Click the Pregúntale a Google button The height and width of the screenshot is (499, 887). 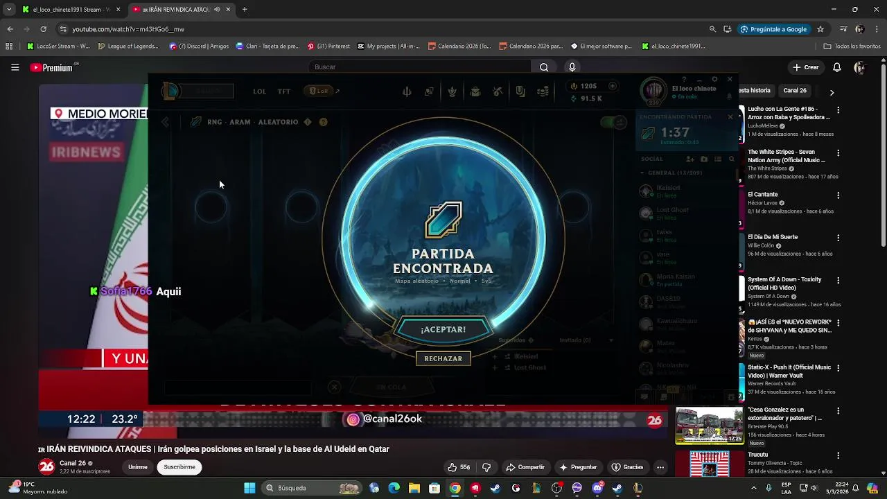coord(773,29)
